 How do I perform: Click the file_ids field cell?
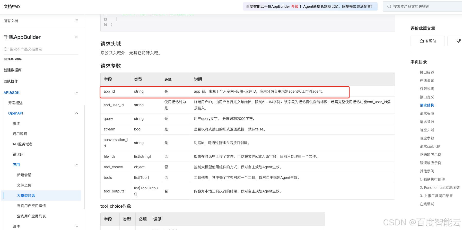coord(116,156)
